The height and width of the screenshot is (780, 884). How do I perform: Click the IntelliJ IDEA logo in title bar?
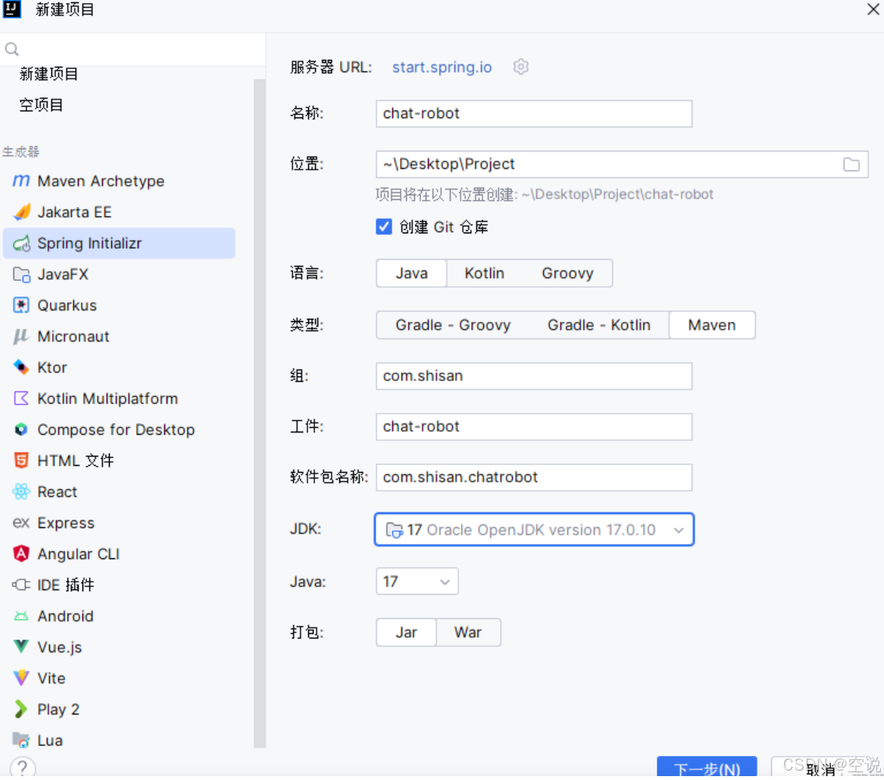12,9
